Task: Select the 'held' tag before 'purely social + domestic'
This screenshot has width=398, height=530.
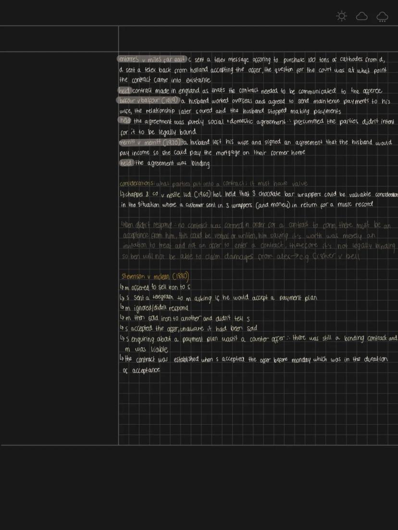Action: (125, 121)
